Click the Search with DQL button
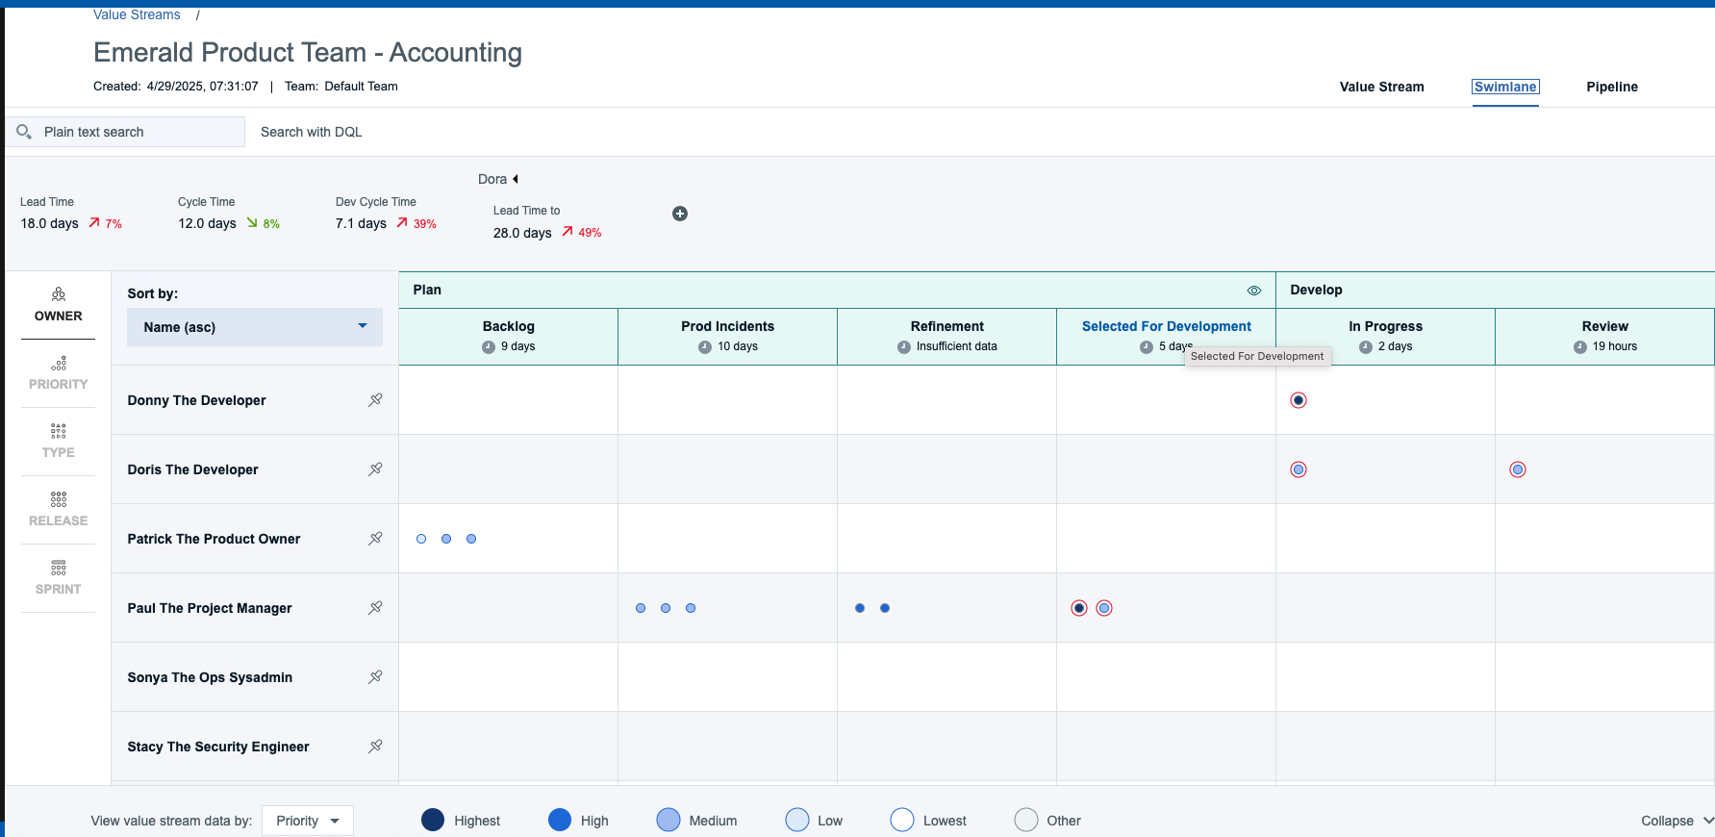 point(312,132)
